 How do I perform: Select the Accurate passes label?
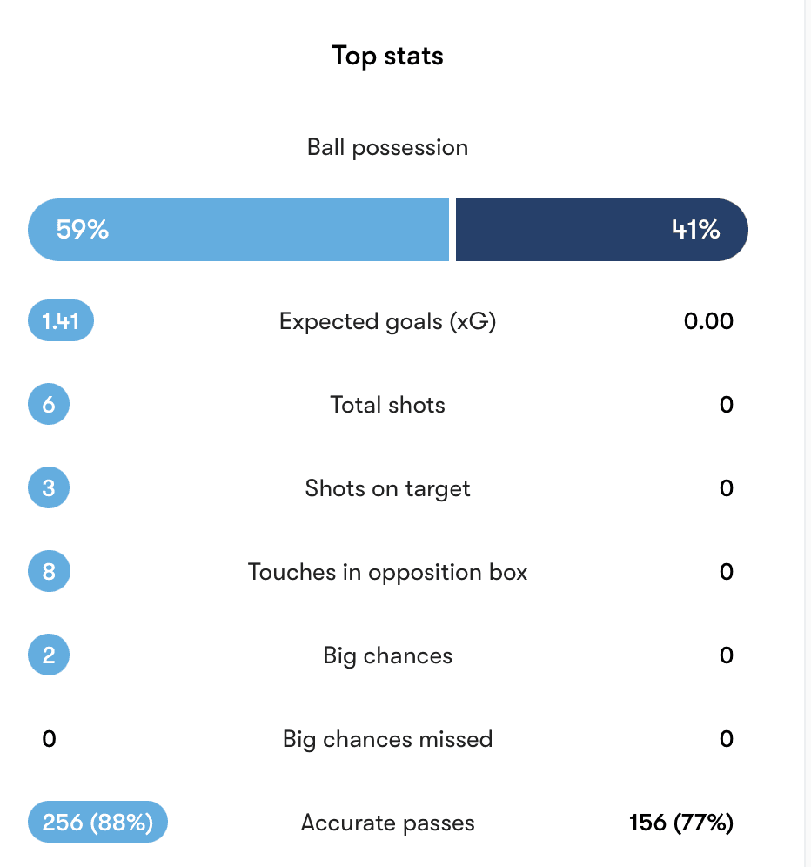click(x=387, y=823)
